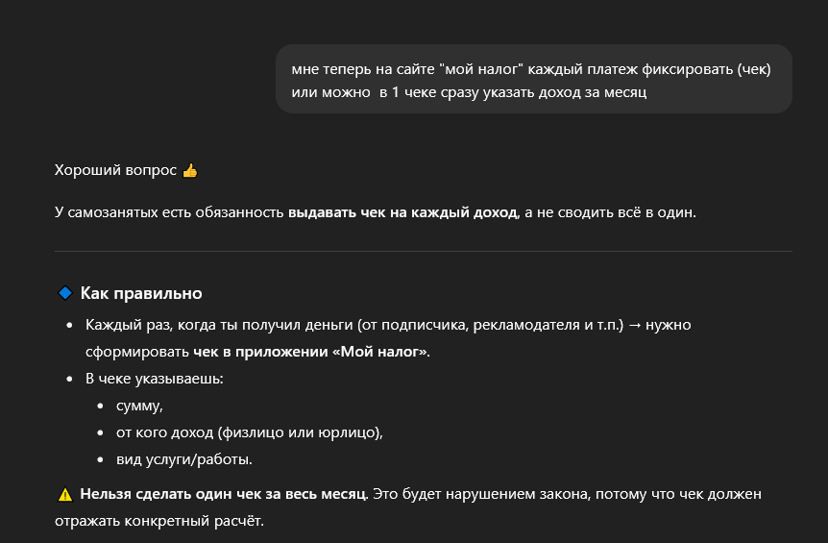The image size is (828, 543).
Task: Click bold "Нельзя сделать один чек за весь месяц."
Action: coord(223,495)
